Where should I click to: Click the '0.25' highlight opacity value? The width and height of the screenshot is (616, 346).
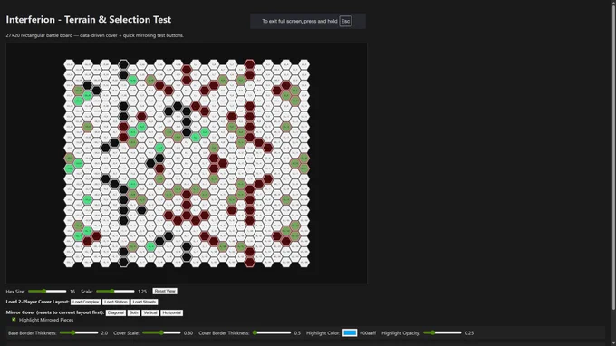[469, 333]
